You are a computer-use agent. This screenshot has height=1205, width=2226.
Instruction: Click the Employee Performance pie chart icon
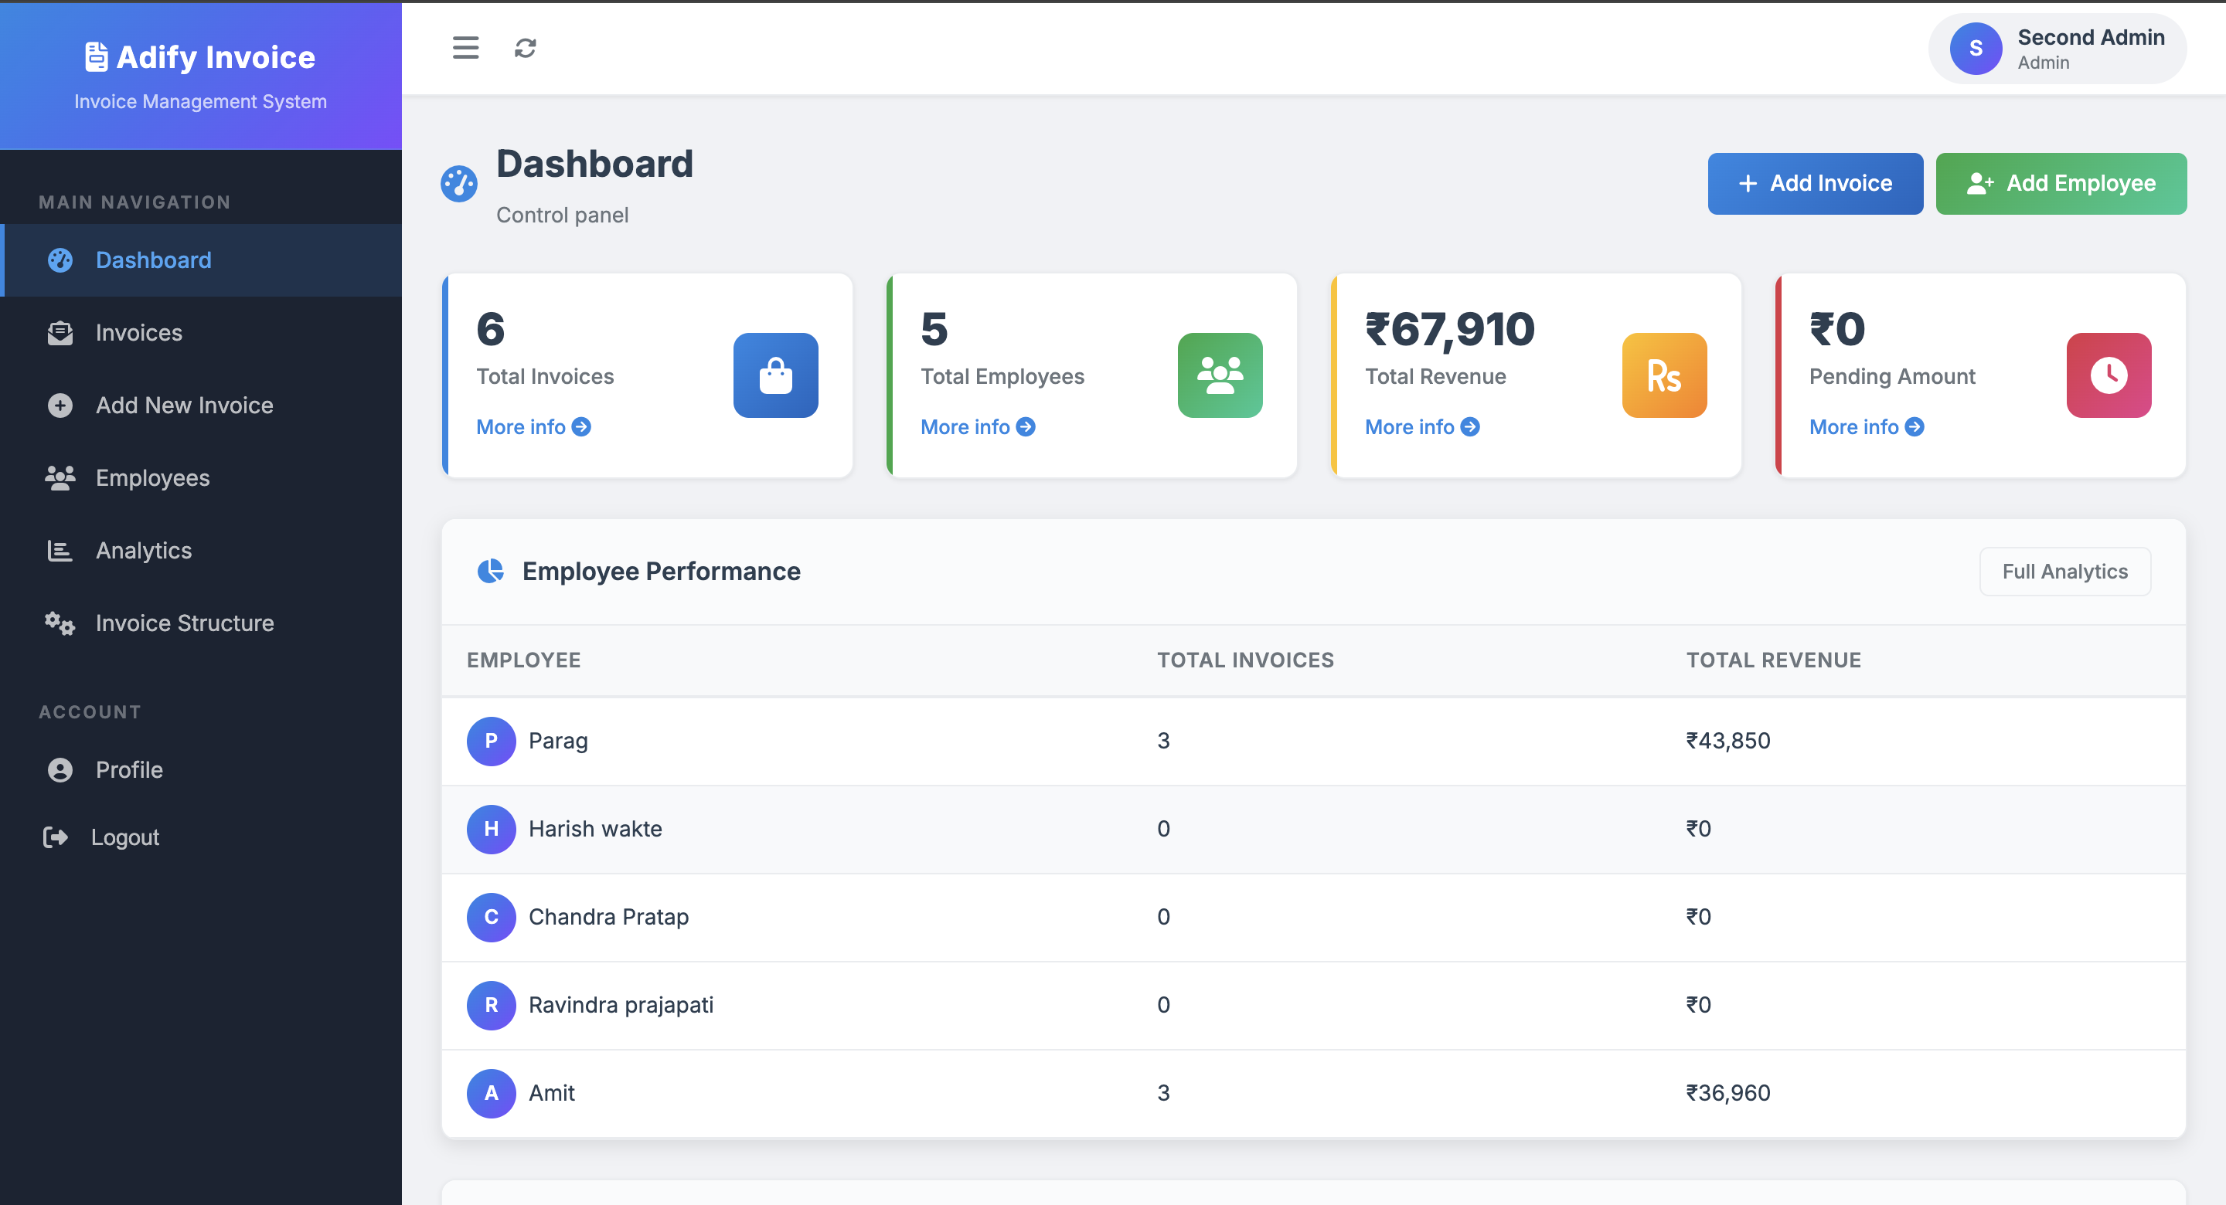[491, 571]
